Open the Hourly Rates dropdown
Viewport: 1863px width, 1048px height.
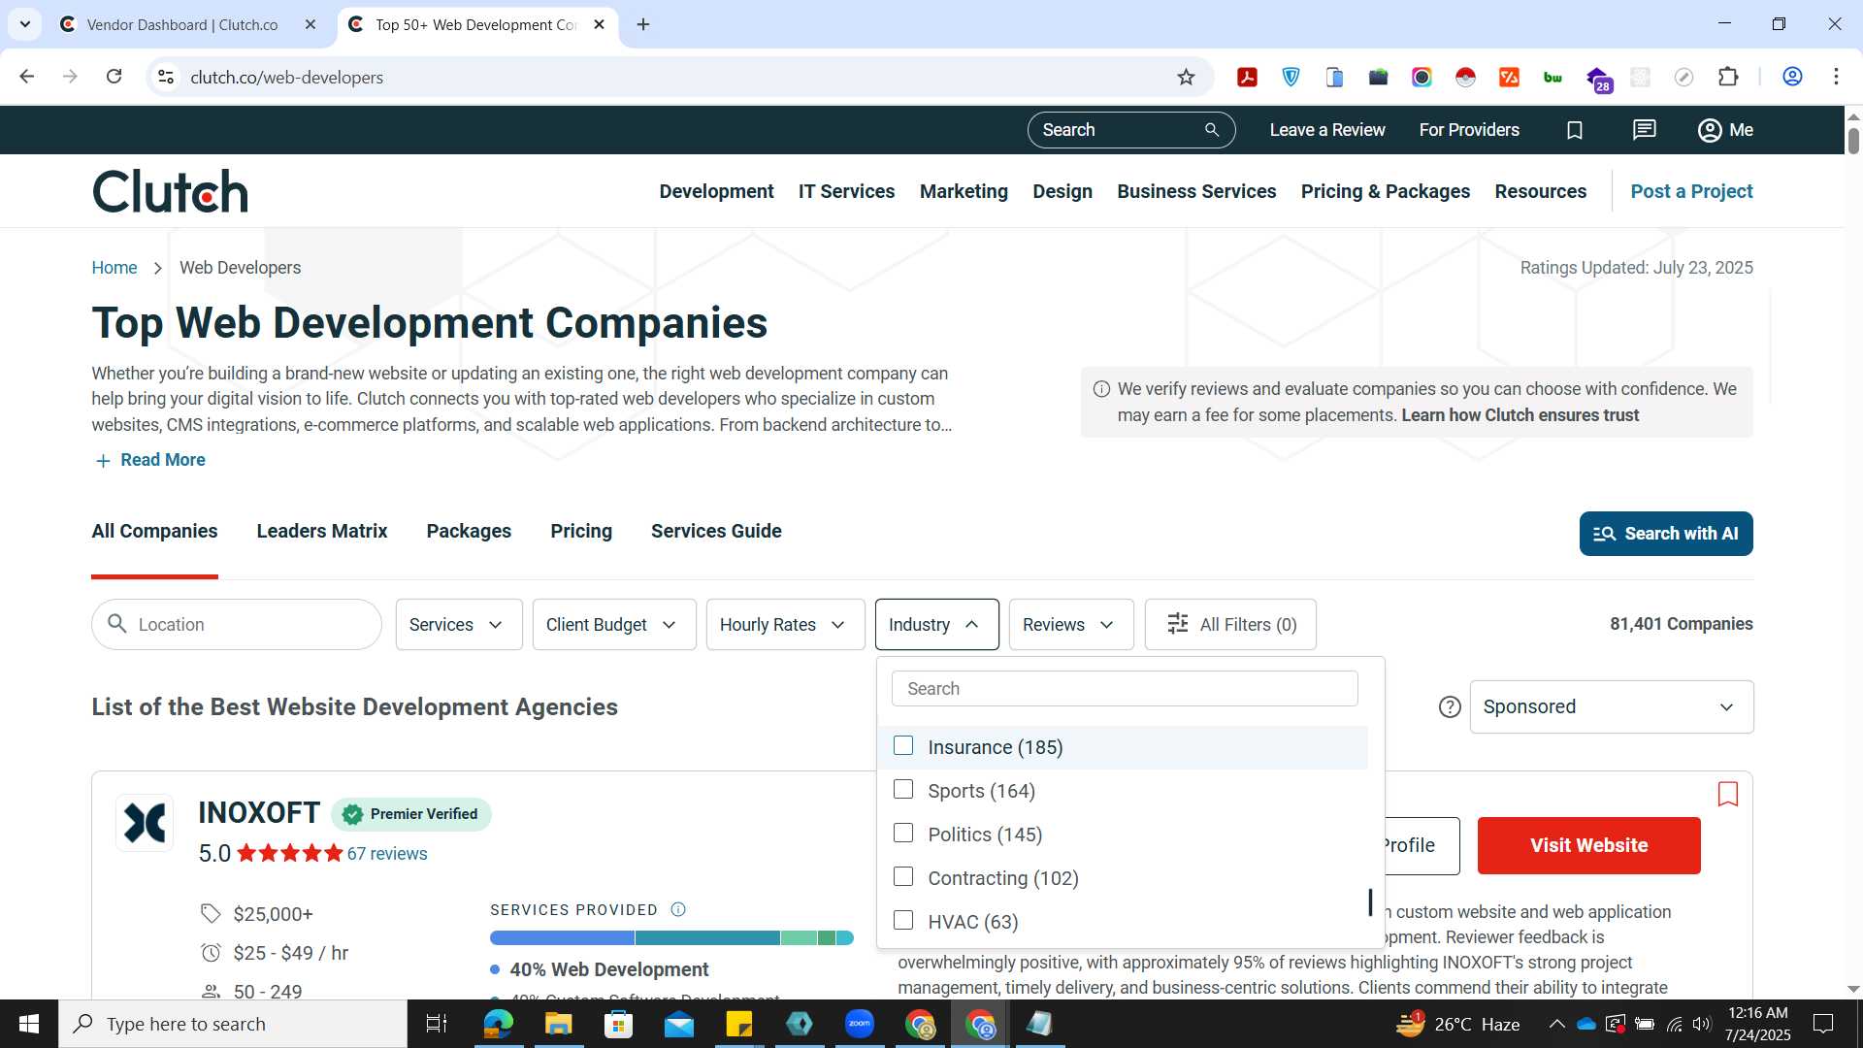point(785,625)
